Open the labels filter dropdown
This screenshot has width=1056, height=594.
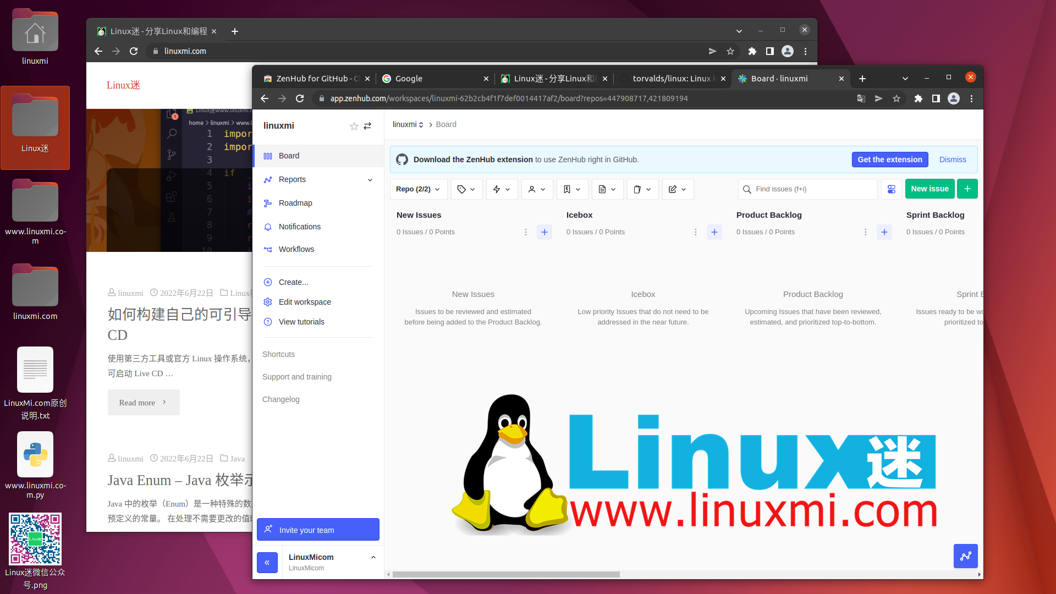[466, 189]
